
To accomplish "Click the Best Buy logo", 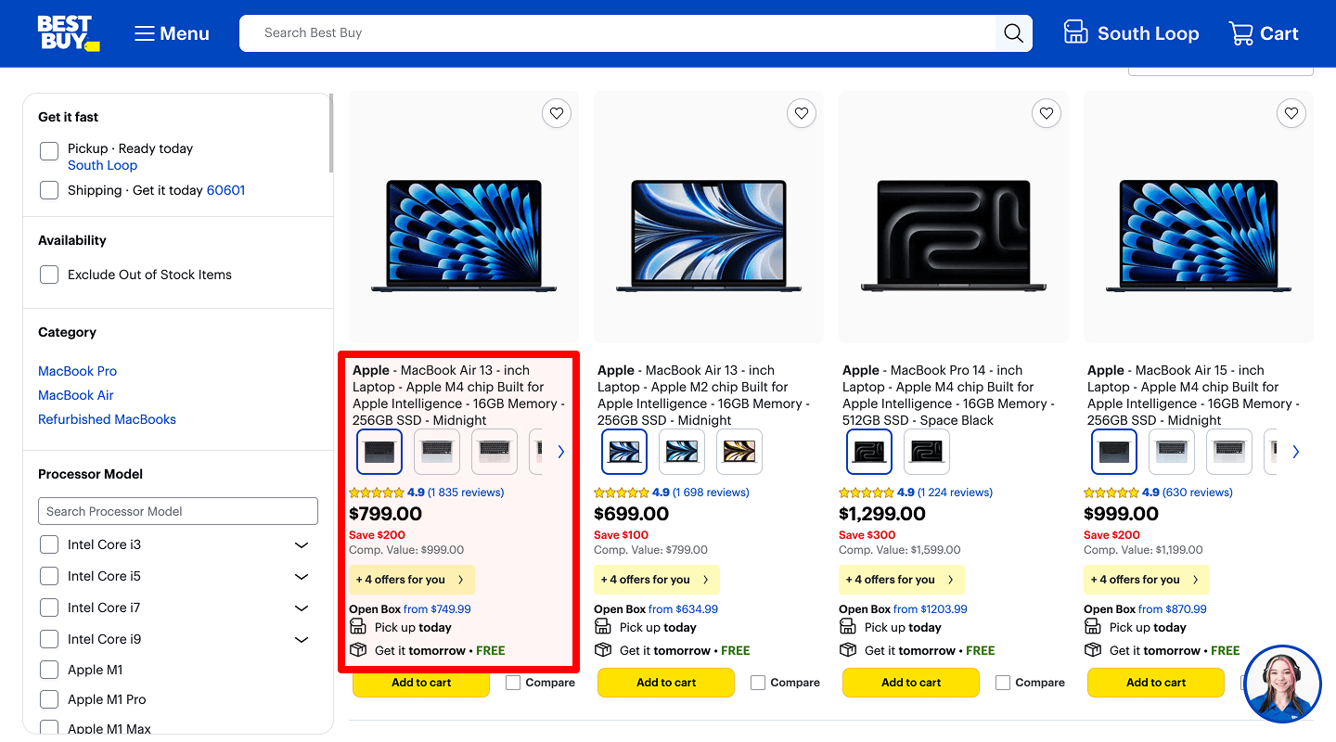I will 68,32.
